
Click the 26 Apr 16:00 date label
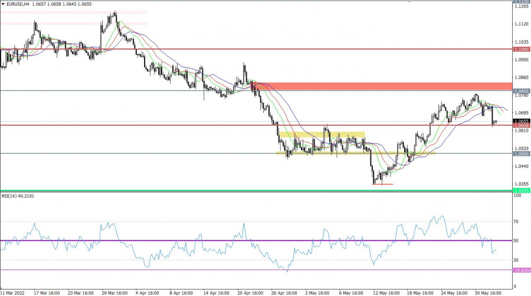tap(284, 293)
